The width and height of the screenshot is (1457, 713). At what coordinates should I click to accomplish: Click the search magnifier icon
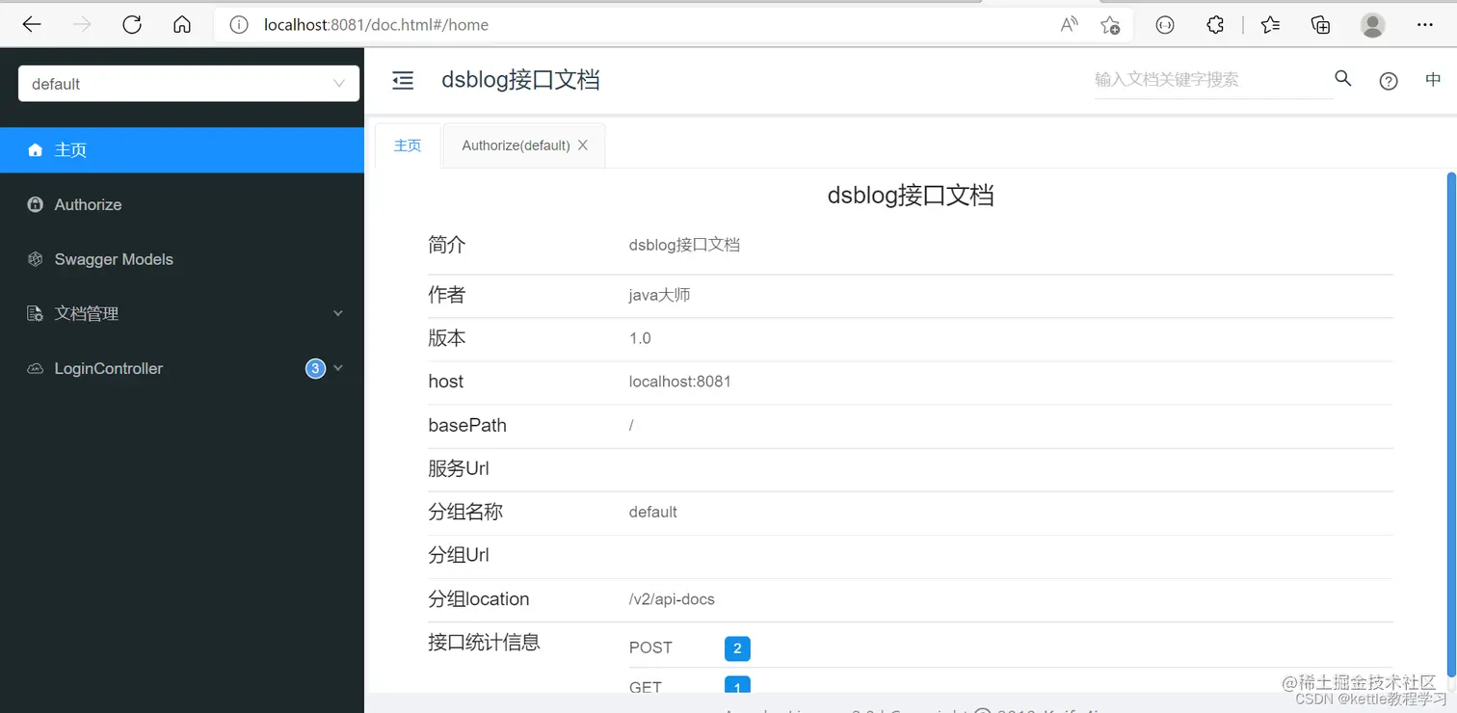click(1342, 79)
